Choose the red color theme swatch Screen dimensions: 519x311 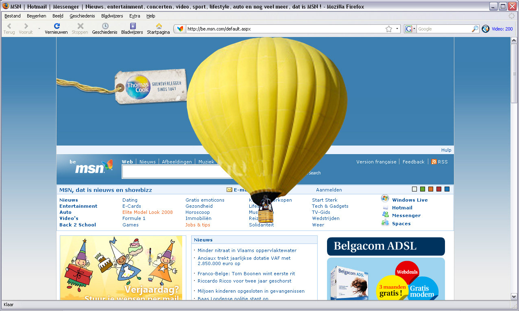(439, 189)
